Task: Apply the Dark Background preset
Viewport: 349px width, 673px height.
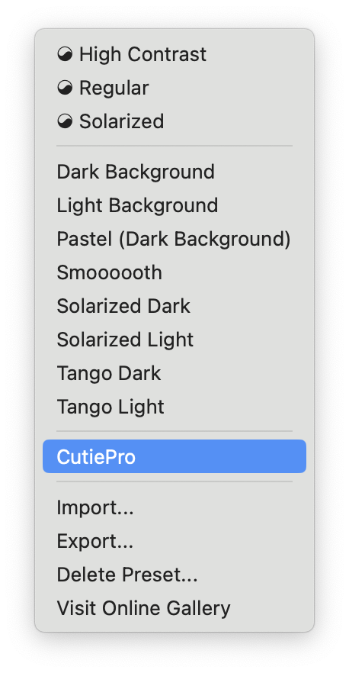Action: 174,172
